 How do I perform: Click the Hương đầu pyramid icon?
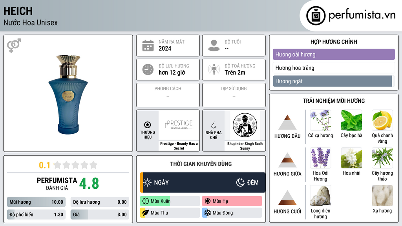click(x=287, y=122)
